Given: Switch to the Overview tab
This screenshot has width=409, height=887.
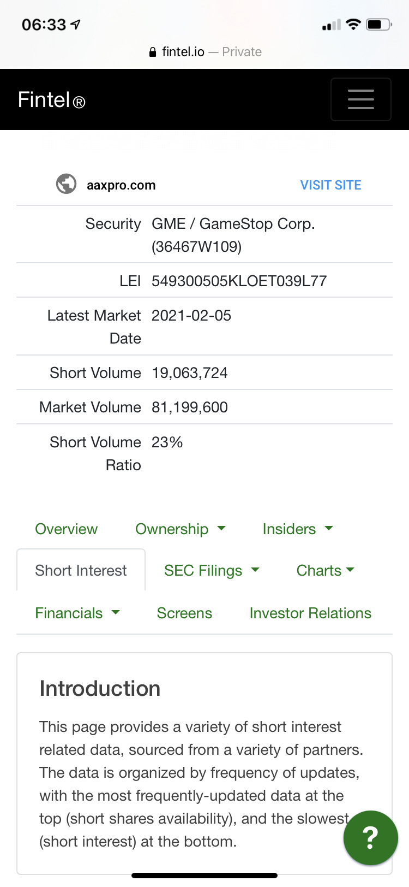Looking at the screenshot, I should 66,529.
